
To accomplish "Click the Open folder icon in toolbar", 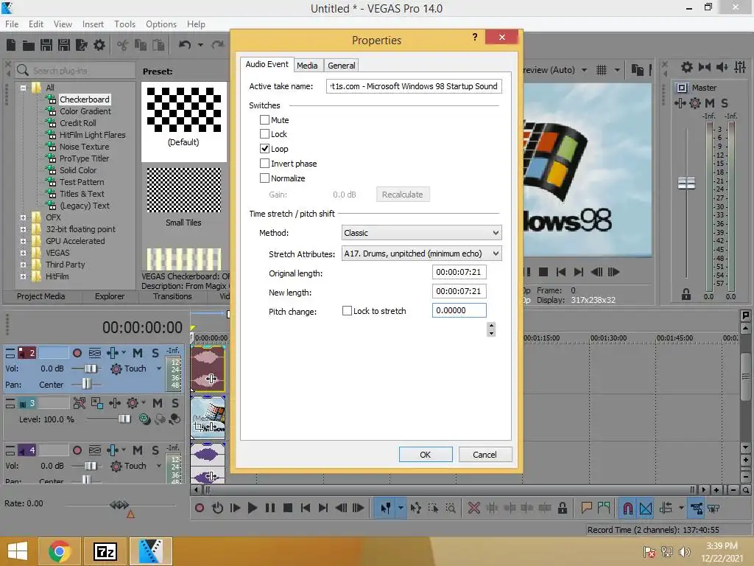I will click(29, 46).
